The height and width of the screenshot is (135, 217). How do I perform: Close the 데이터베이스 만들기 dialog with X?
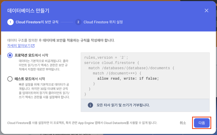pyautogui.click(x=206, y=10)
